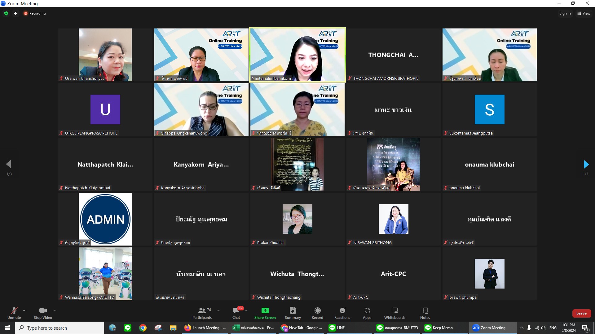The width and height of the screenshot is (595, 334).
Task: Click paint/snipping app icon on taskbar
Action: click(x=158, y=328)
